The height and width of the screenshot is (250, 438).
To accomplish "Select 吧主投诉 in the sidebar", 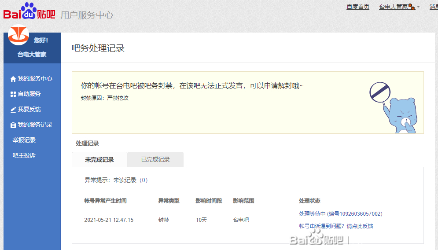I will (24, 155).
